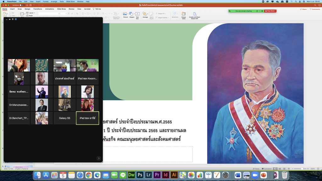Switch to the Design tab

[27, 9]
